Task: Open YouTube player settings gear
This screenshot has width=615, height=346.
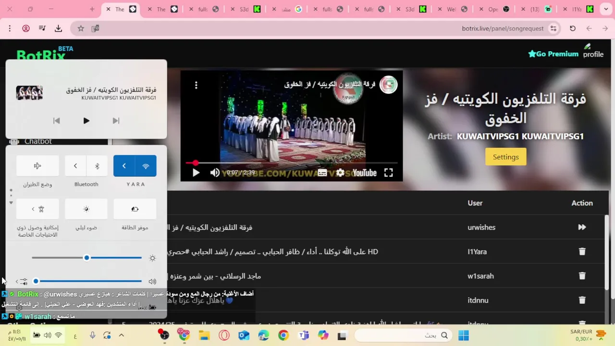Action: click(340, 173)
